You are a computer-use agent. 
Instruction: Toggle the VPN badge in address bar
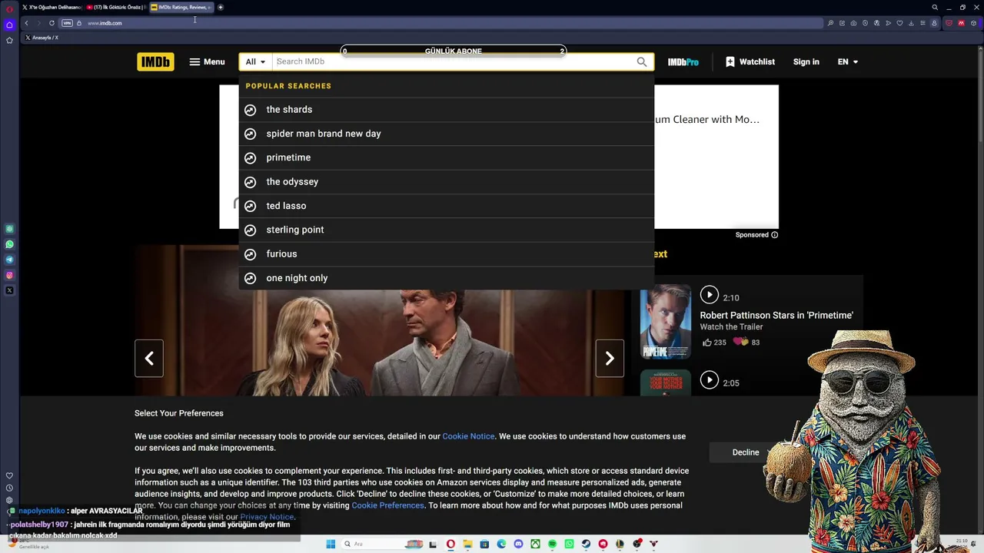(x=67, y=23)
